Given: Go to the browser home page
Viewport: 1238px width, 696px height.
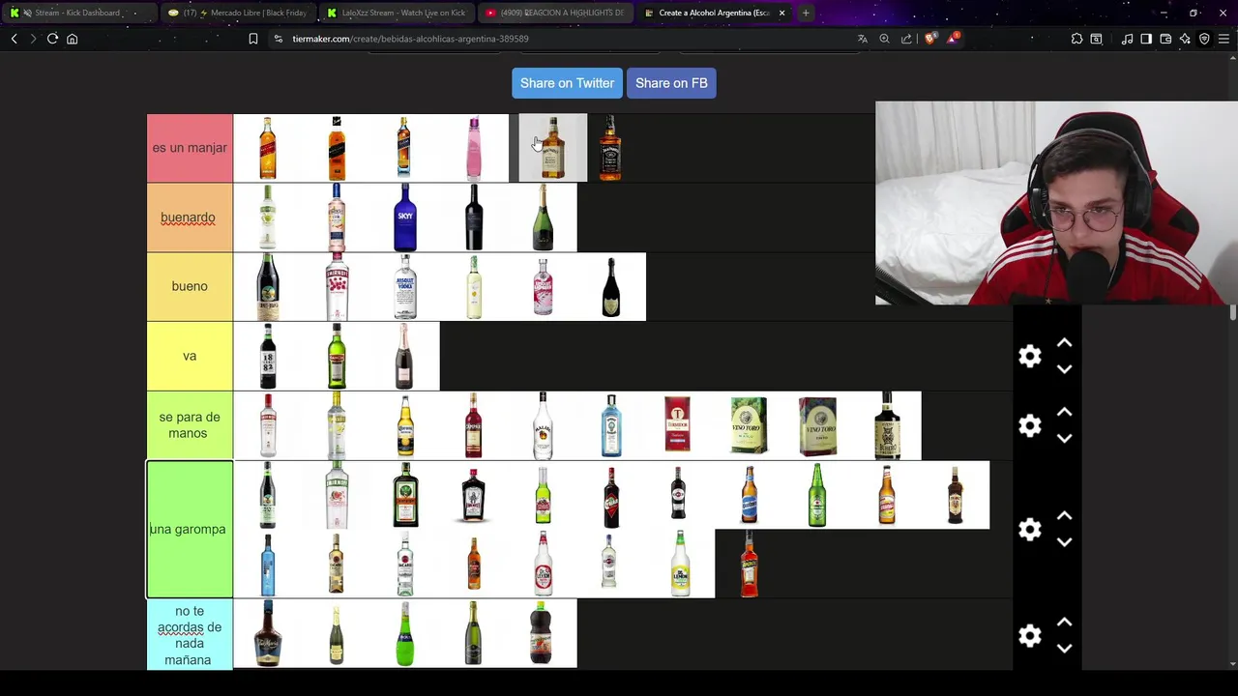Looking at the screenshot, I should [72, 39].
